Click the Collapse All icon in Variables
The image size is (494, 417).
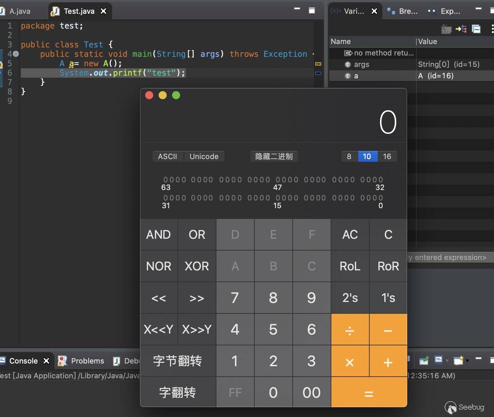[476, 29]
